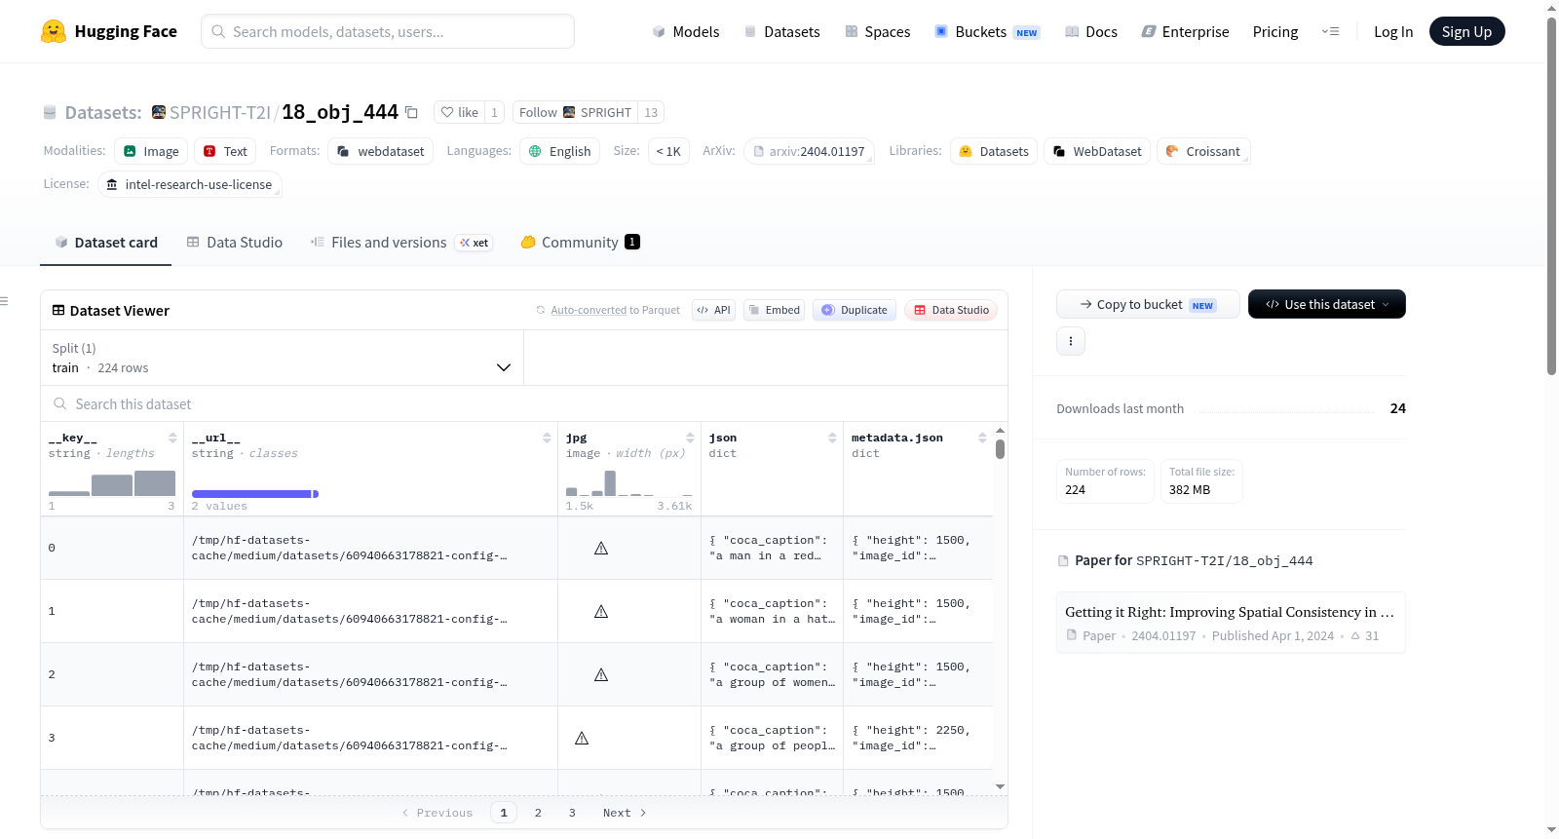The width and height of the screenshot is (1559, 839).
Task: Click the image warning icon in row 3
Action: (x=582, y=738)
